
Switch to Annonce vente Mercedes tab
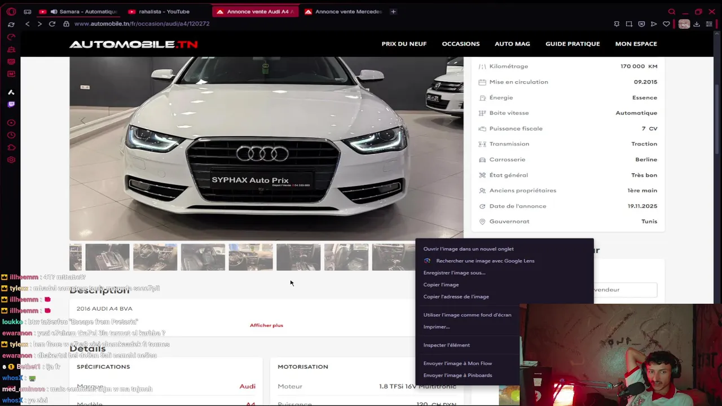tap(343, 11)
